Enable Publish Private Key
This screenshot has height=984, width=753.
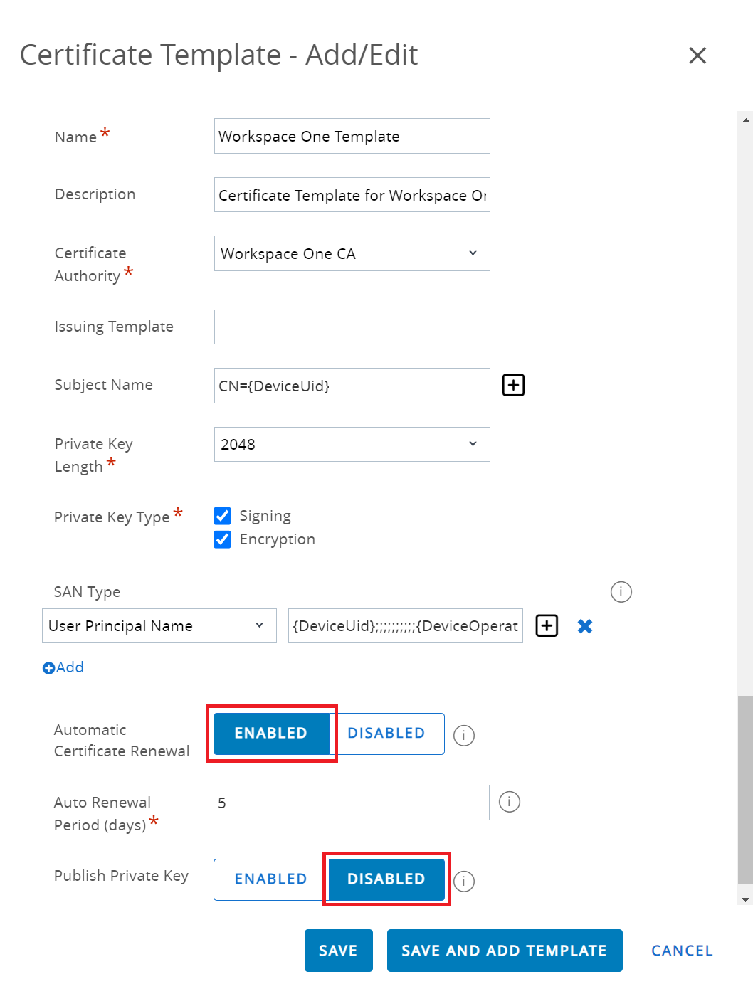(x=270, y=879)
